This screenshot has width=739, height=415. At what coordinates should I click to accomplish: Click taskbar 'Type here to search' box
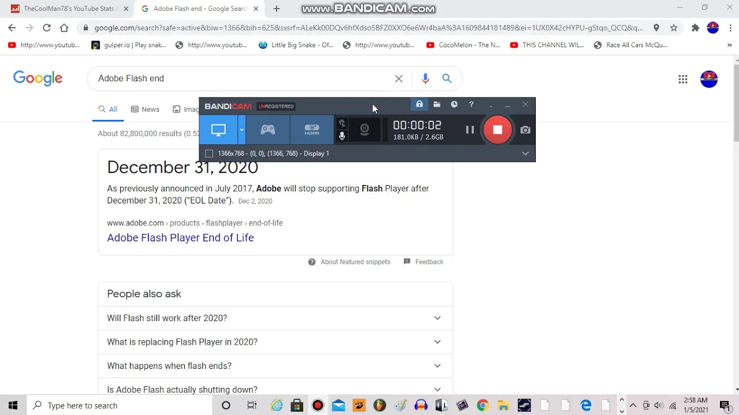[x=121, y=405]
